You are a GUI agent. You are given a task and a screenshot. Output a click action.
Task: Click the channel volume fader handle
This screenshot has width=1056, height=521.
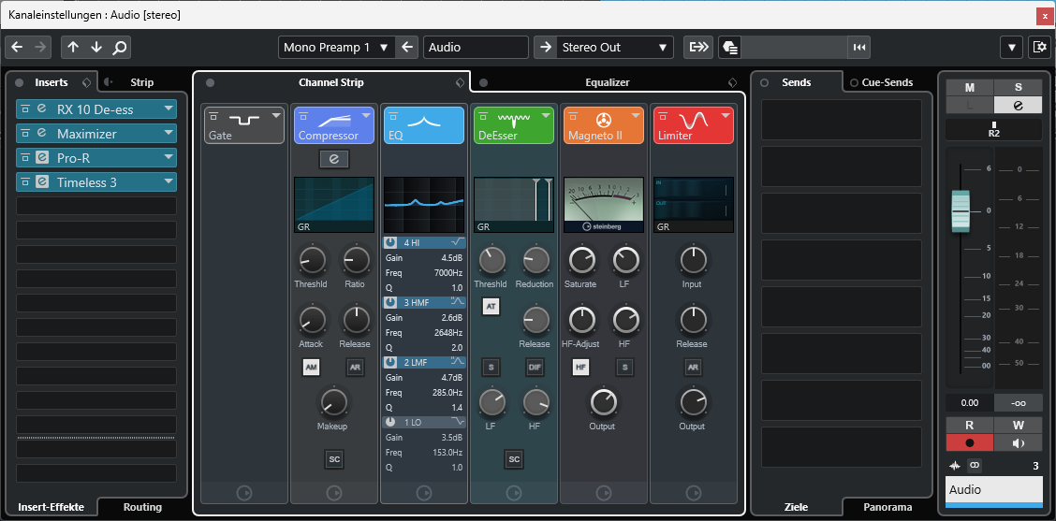pos(962,210)
